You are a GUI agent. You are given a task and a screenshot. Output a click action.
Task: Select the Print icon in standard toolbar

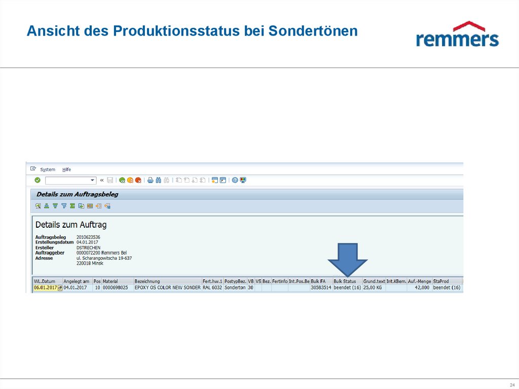coord(150,181)
